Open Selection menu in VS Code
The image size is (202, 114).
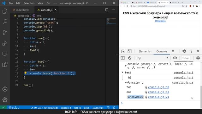pyautogui.click(x=29, y=3)
